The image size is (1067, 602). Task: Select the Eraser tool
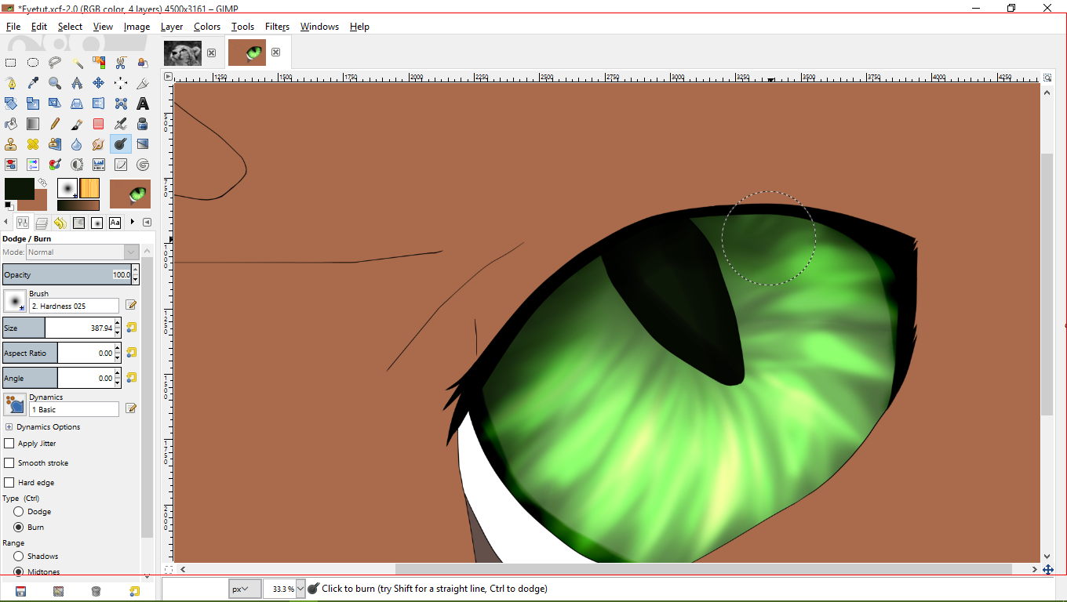(99, 124)
